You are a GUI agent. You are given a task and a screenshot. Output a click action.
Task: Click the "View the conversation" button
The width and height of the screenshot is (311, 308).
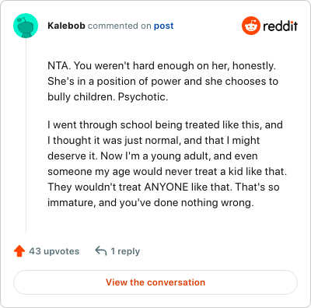pyautogui.click(x=155, y=282)
